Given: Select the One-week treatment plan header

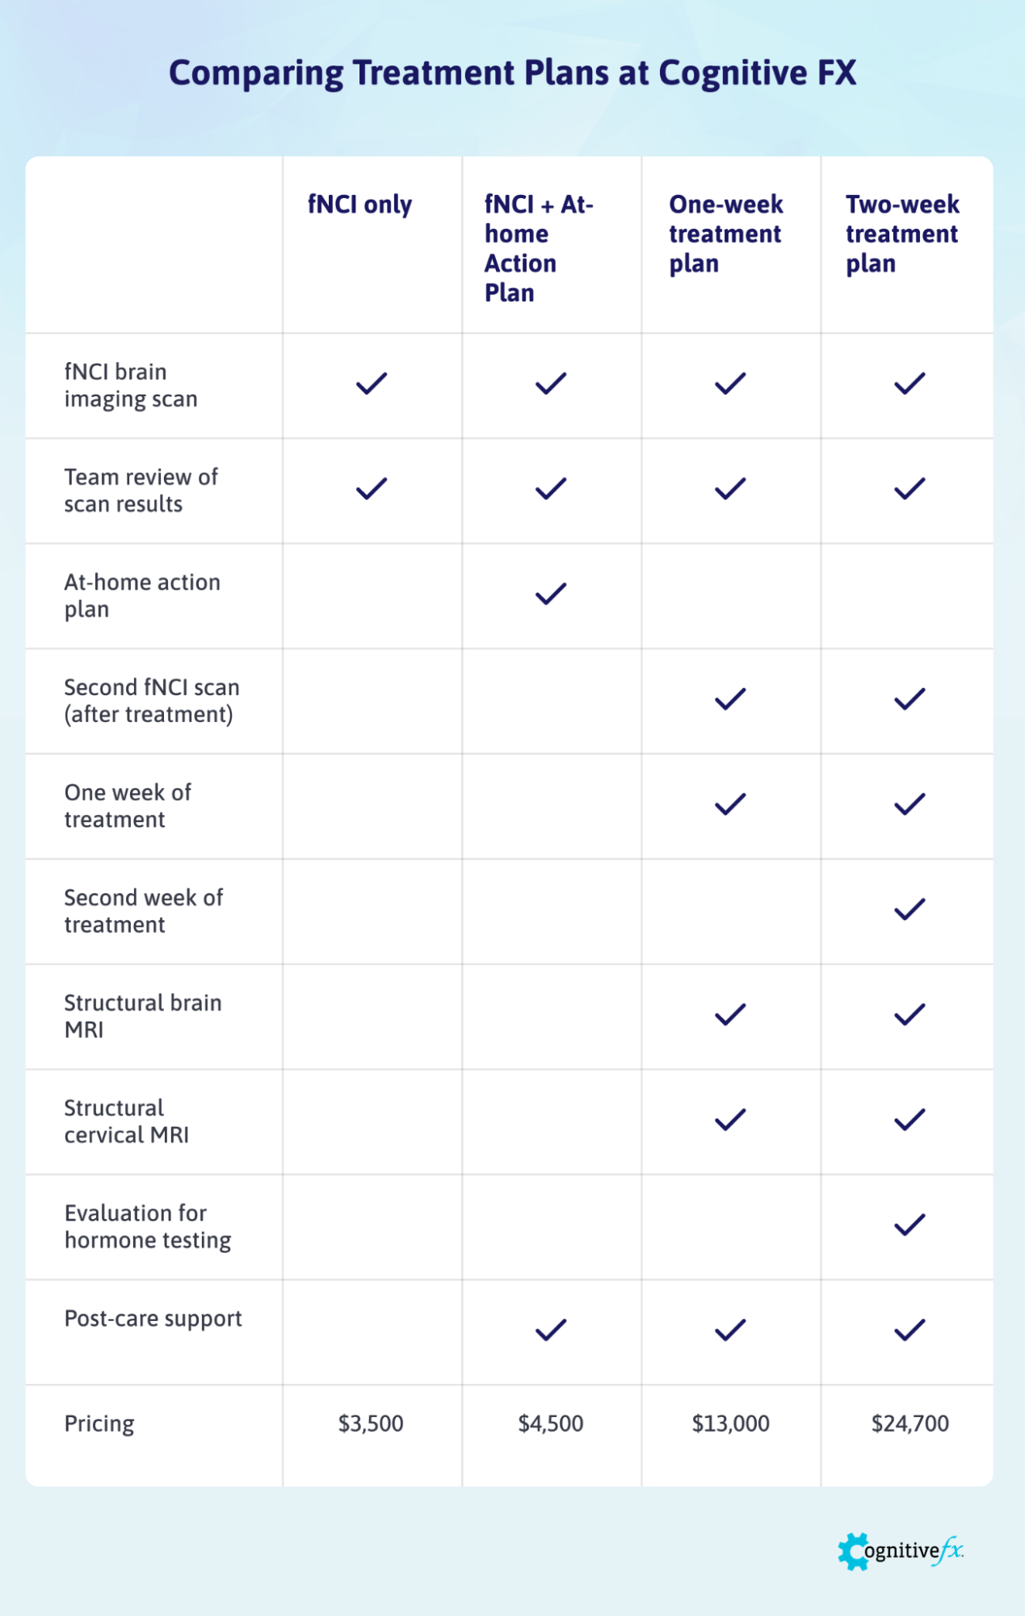Looking at the screenshot, I should [x=725, y=234].
